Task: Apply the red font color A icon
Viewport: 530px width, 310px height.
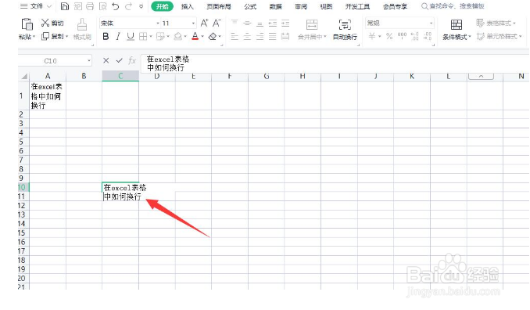Action: (195, 36)
